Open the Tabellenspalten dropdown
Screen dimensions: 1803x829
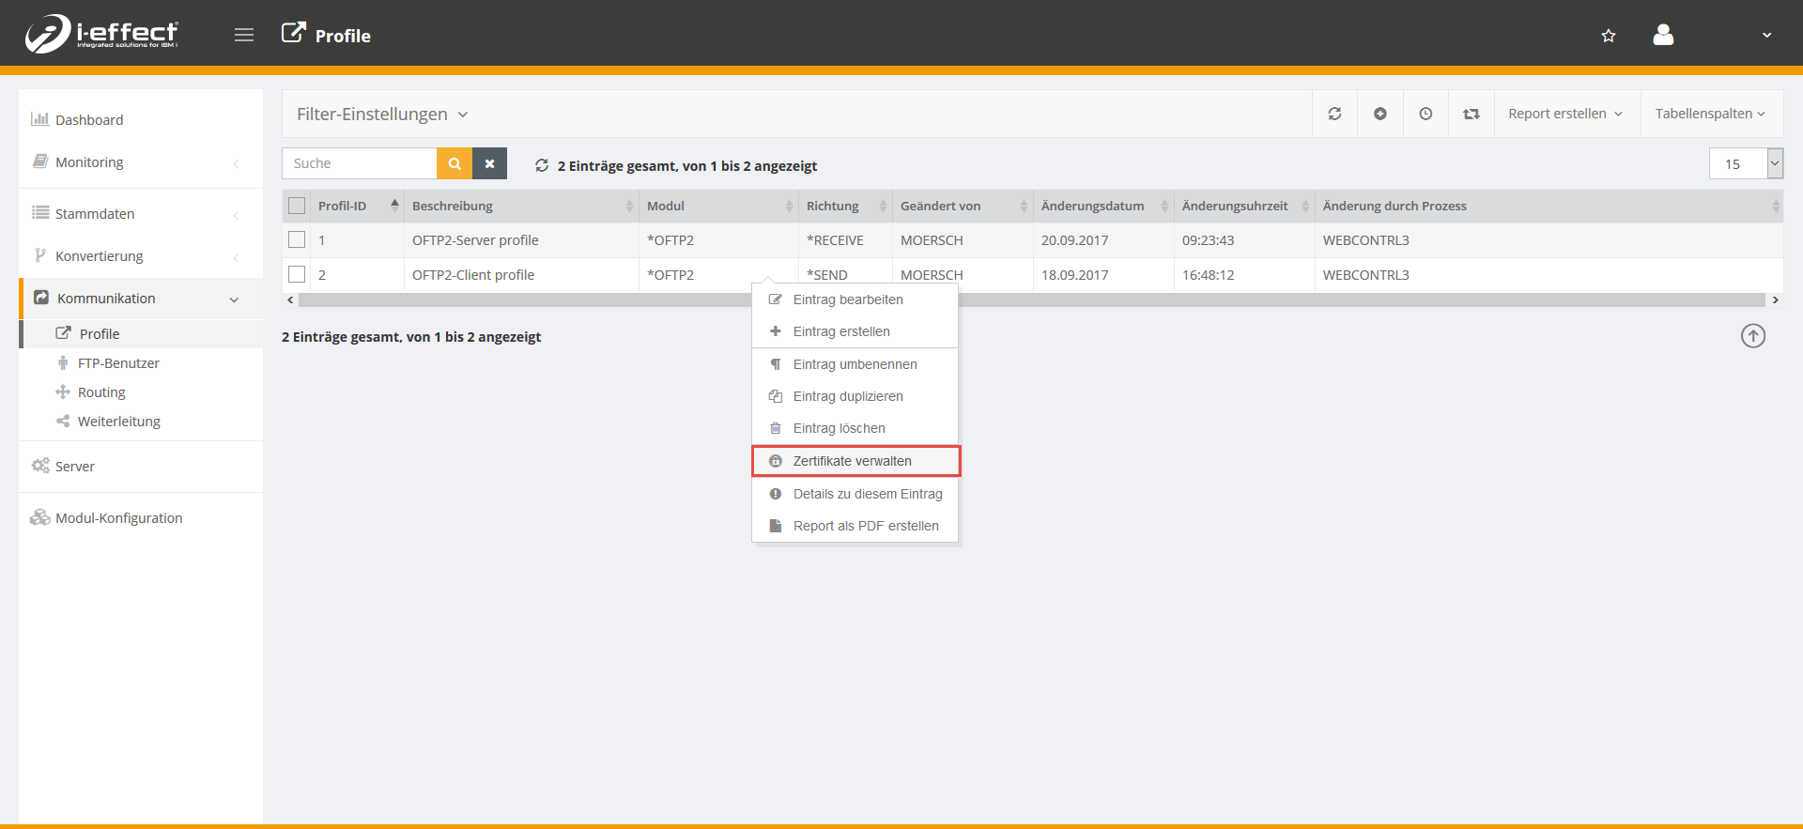1709,114
